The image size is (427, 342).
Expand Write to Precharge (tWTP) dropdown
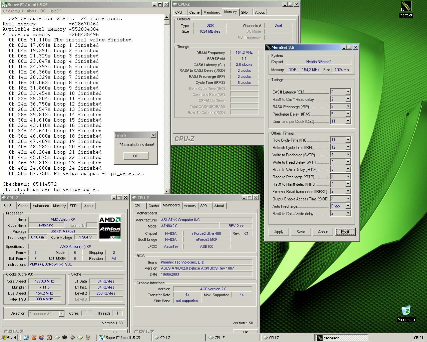coord(348,155)
